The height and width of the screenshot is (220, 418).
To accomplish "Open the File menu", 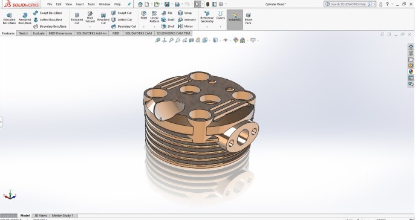I will (50, 4).
